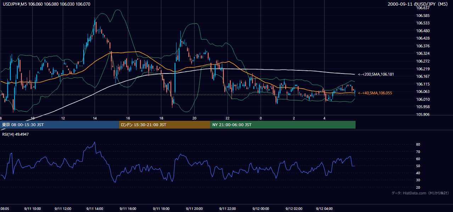Click the RSI(14) 49.4947 indicator label
The image size is (453, 212).
pyautogui.click(x=15, y=135)
